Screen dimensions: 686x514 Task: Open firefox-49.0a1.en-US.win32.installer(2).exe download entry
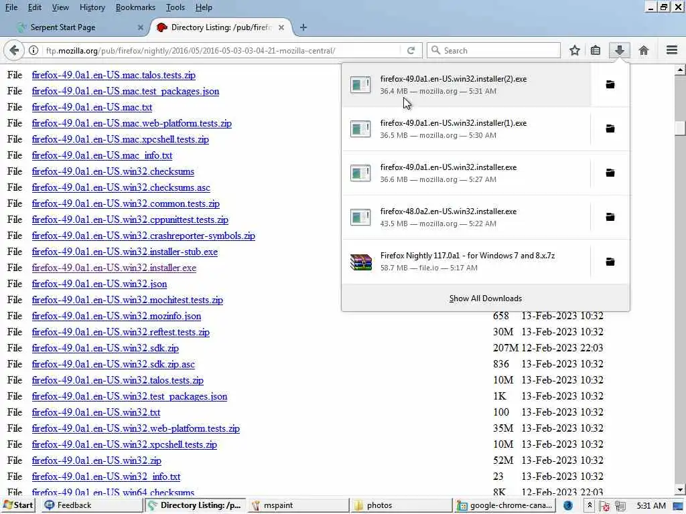click(x=466, y=85)
